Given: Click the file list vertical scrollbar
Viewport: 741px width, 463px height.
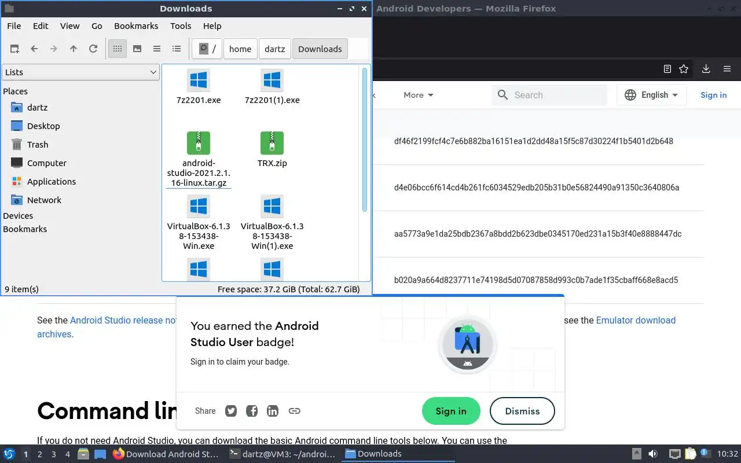Looking at the screenshot, I should [365, 139].
